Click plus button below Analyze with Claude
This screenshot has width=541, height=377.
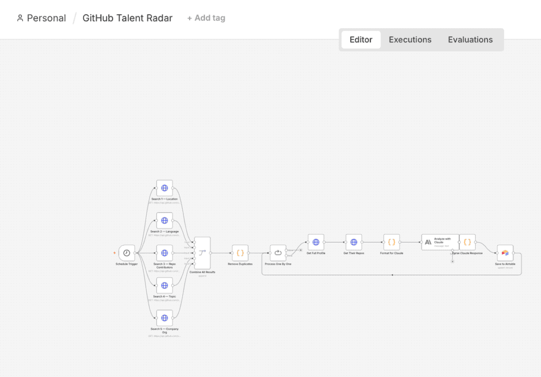(x=453, y=261)
